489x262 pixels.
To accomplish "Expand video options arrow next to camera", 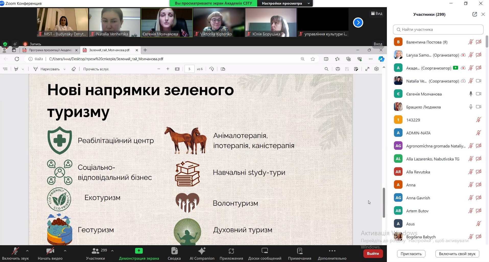I will pyautogui.click(x=65, y=251).
